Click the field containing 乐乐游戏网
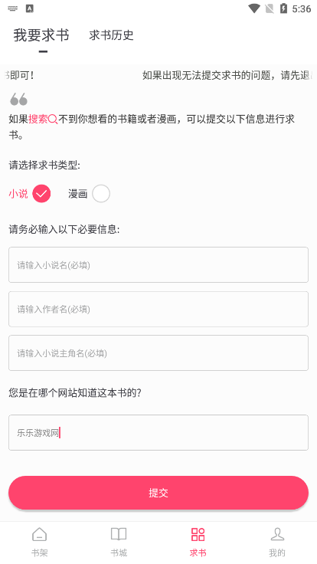The image size is (317, 564). pyautogui.click(x=158, y=432)
